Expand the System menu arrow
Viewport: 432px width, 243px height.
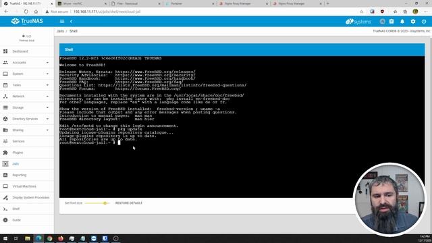coord(47,74)
